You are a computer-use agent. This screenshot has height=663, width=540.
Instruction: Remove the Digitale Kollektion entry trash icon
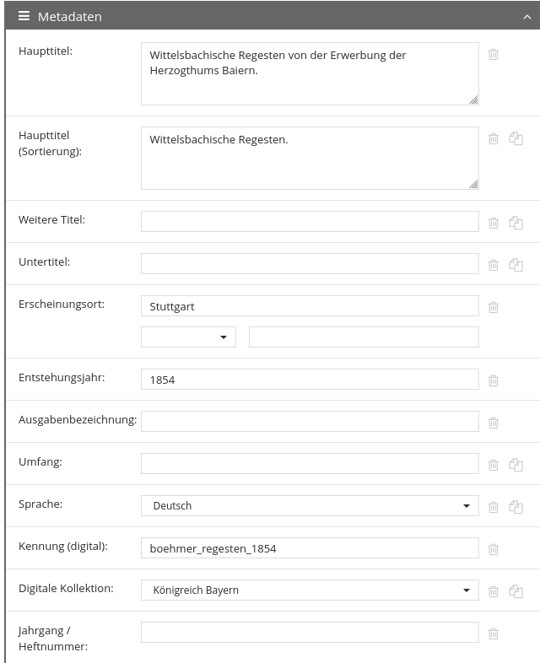pyautogui.click(x=493, y=591)
